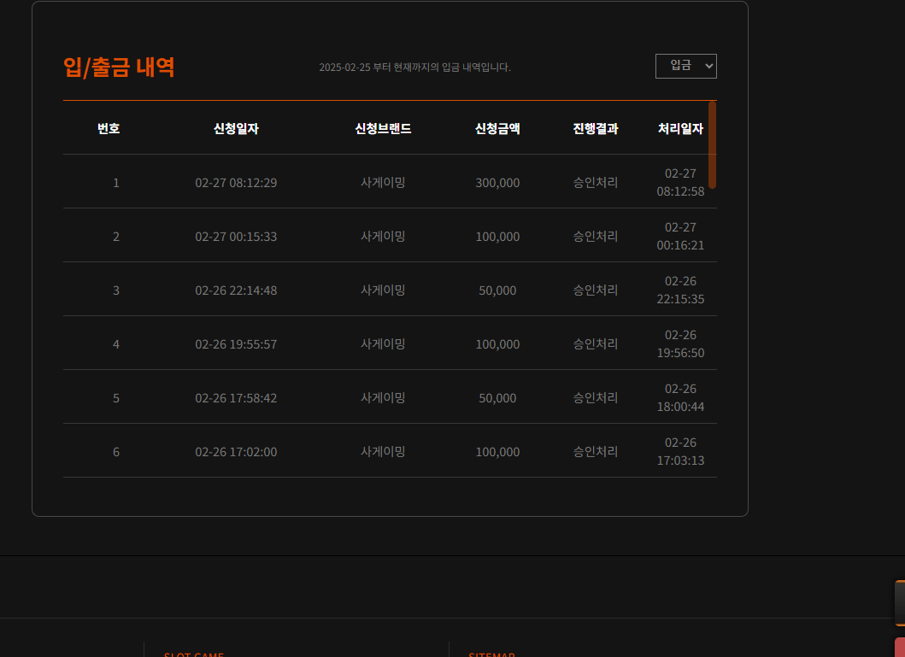This screenshot has height=657, width=905.
Task: Click request date 02-26 17:02:00
Action: 236,452
